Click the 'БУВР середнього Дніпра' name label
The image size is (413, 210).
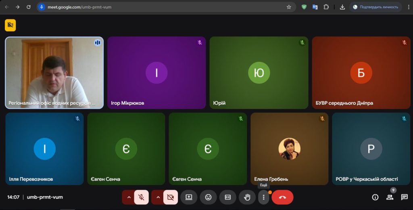(344, 103)
